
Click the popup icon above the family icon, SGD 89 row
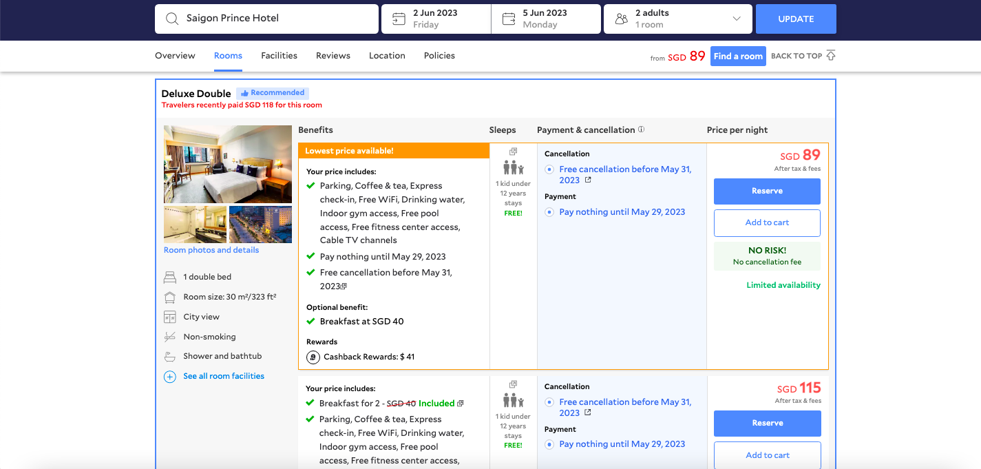[x=513, y=152]
